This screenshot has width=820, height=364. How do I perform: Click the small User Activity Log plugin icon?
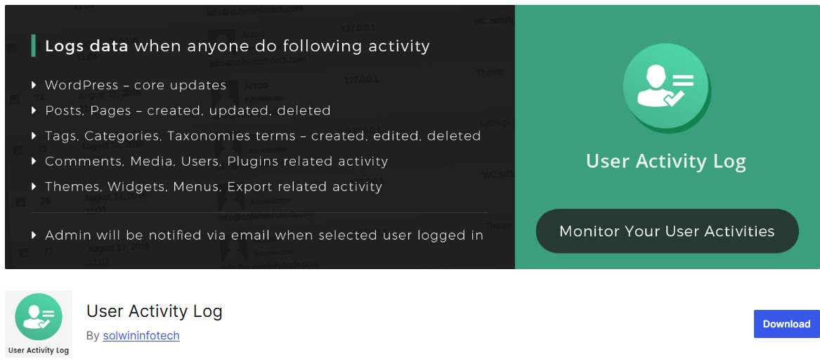[39, 324]
